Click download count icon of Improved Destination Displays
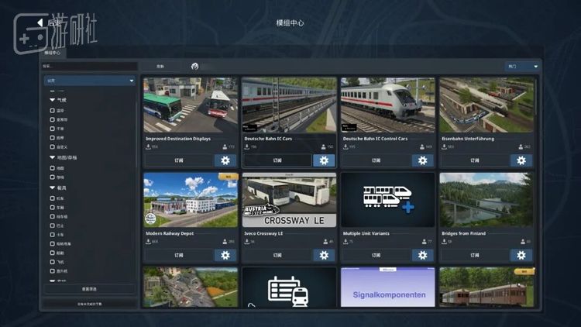 pyautogui.click(x=148, y=146)
